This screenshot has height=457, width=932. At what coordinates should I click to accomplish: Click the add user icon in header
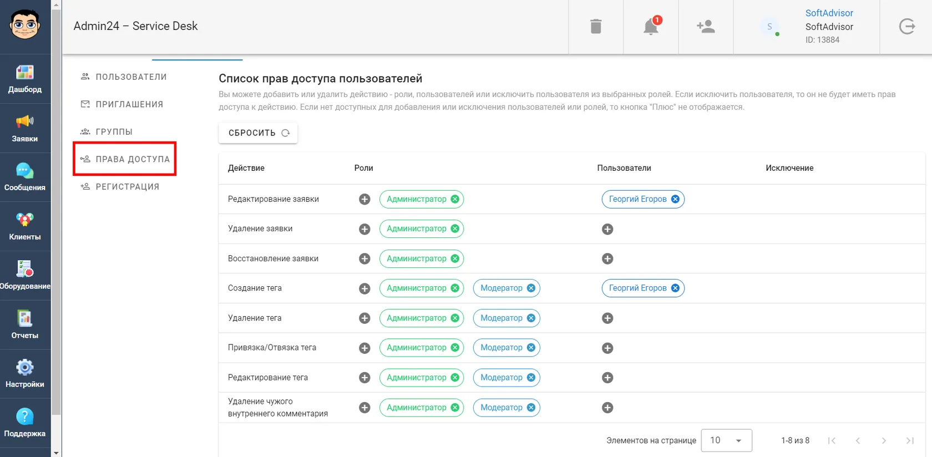tap(706, 26)
